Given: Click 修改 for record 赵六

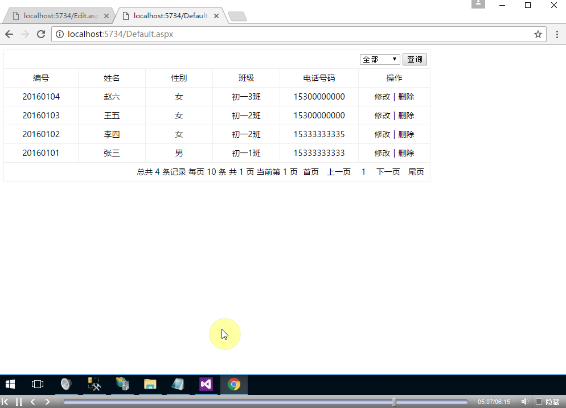Looking at the screenshot, I should point(381,96).
